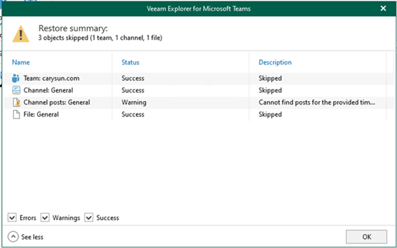Select the 'Channel: General' row text
Screen dimensions: 397x248
(x=48, y=90)
